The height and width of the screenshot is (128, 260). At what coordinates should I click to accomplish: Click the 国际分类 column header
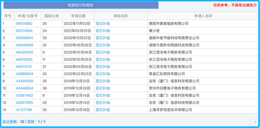pos(52,16)
